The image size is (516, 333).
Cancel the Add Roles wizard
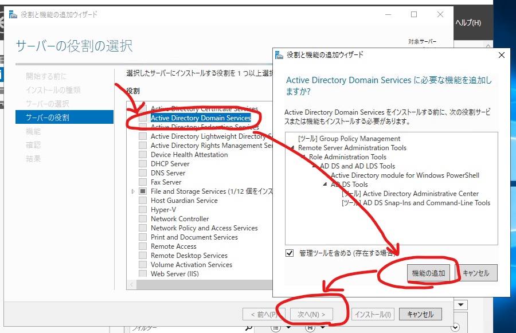tap(420, 314)
